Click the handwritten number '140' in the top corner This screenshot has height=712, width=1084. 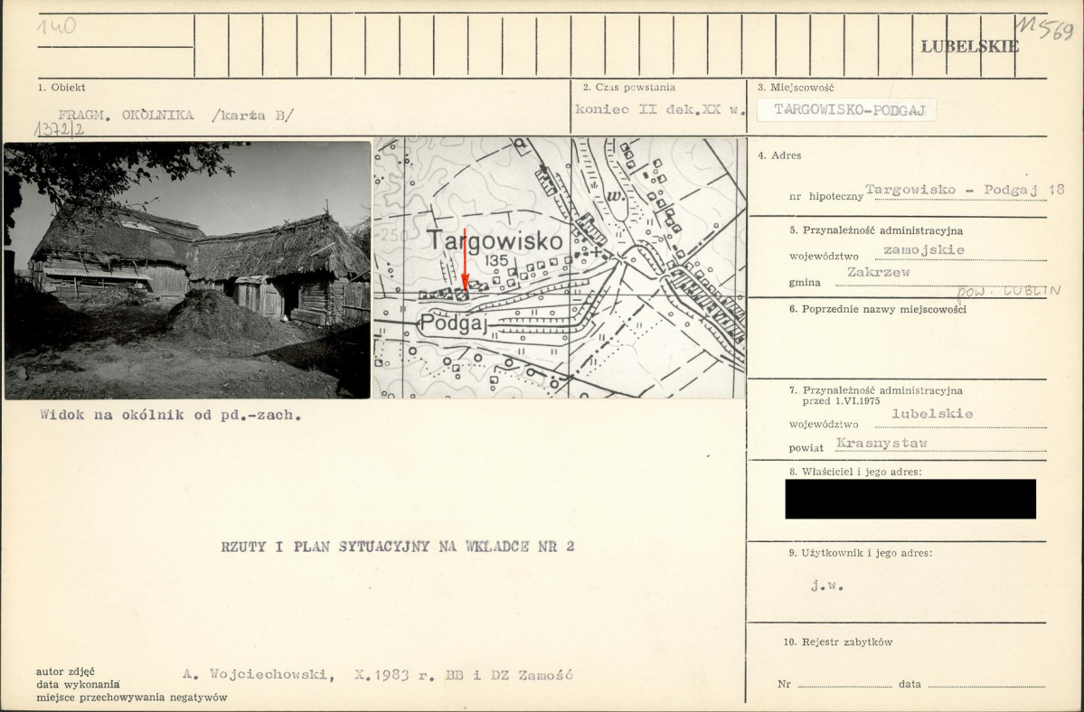(x=56, y=26)
